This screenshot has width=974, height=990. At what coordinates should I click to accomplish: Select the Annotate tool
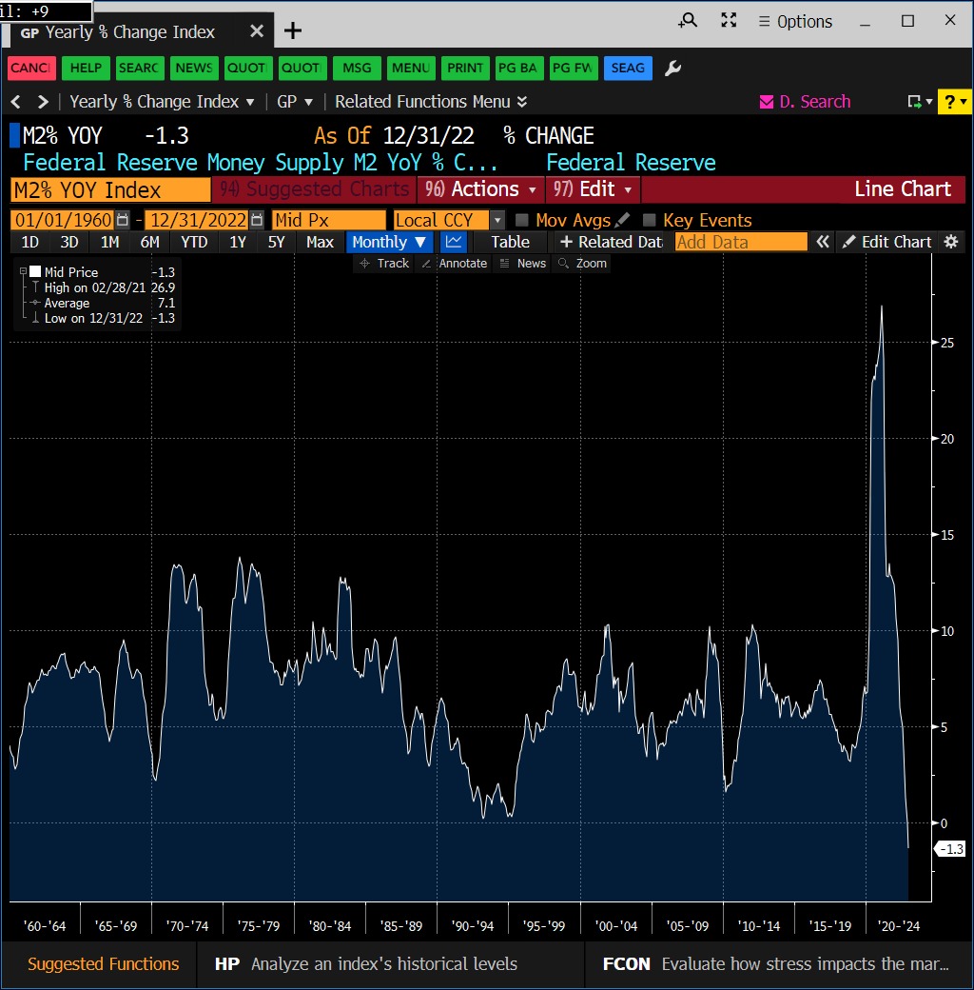click(455, 264)
